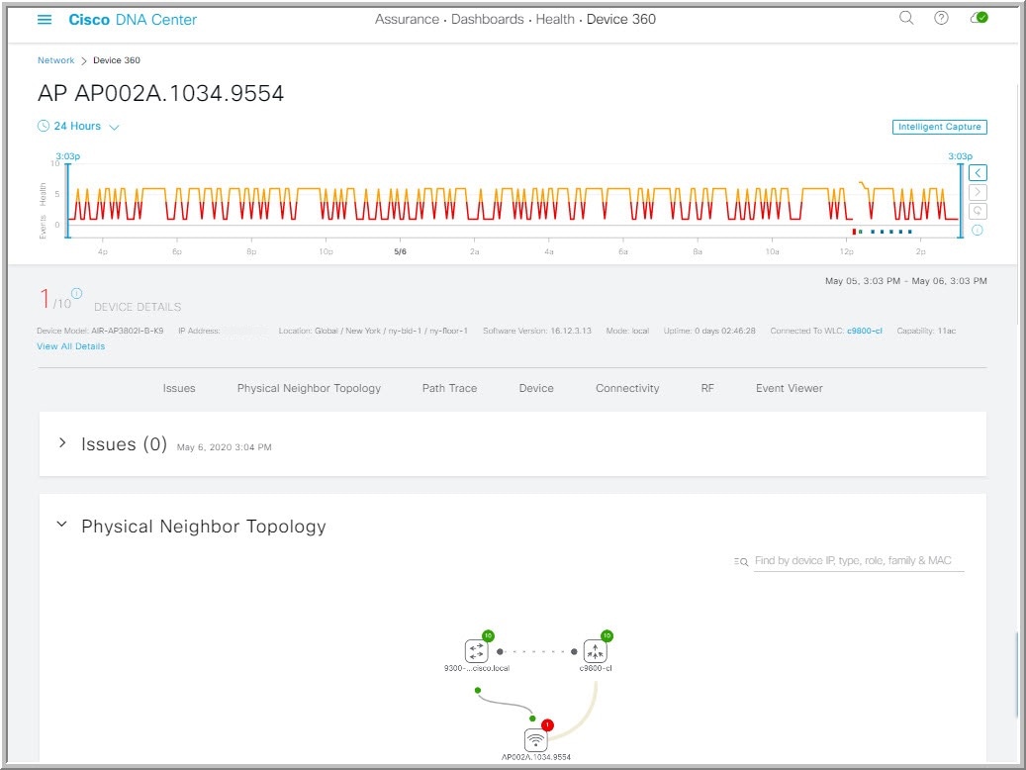Open the hamburger navigation menu

point(45,20)
